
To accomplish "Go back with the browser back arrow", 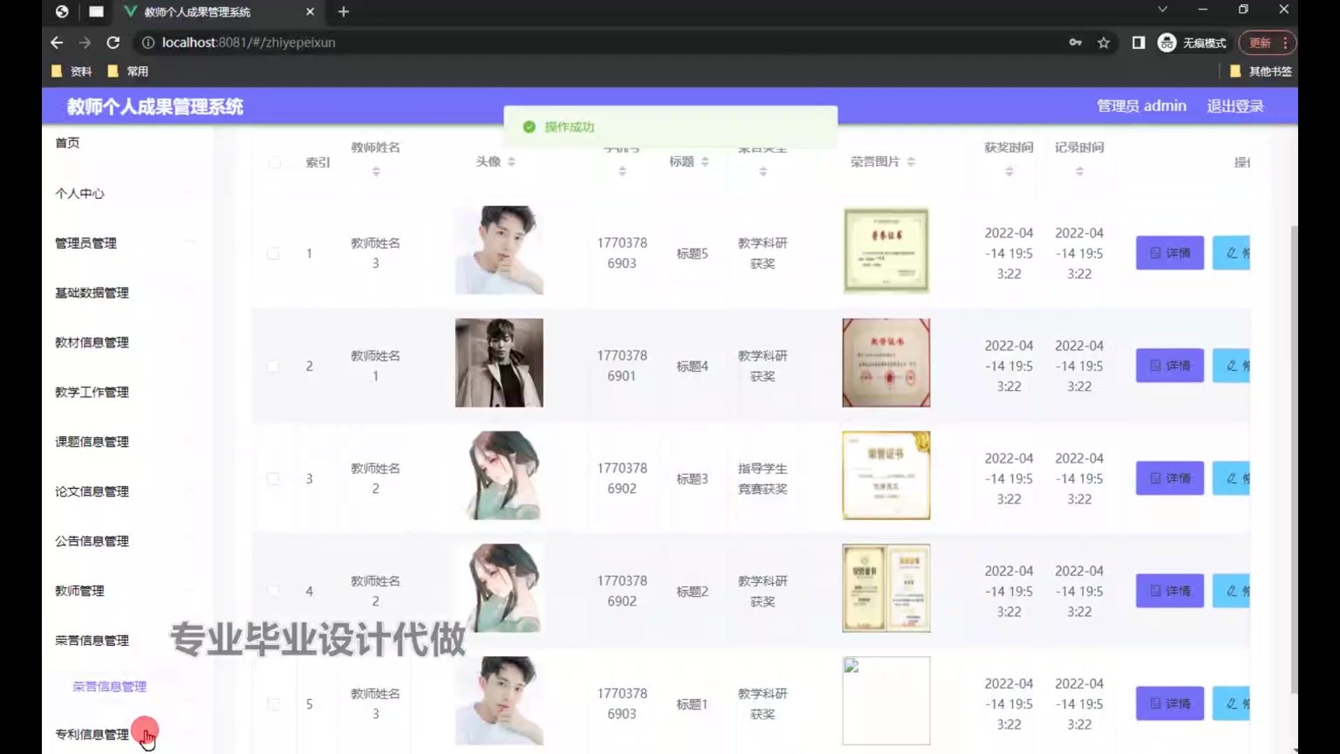I will coord(57,43).
